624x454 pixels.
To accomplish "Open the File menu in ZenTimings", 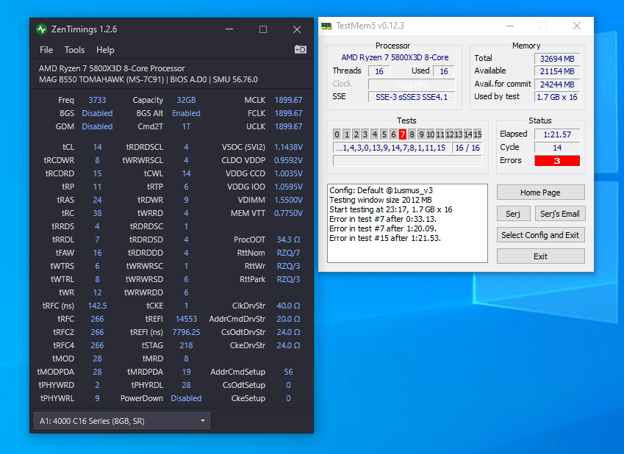I will click(46, 50).
